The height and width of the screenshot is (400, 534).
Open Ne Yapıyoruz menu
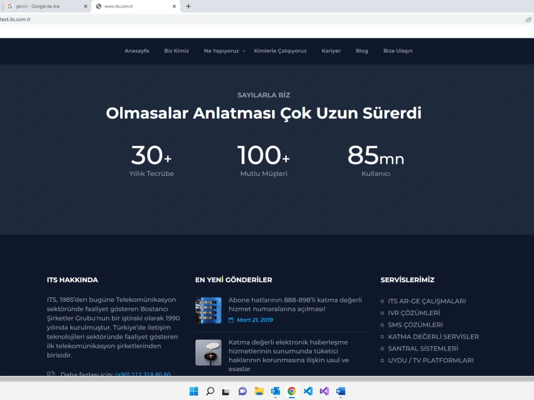[222, 51]
